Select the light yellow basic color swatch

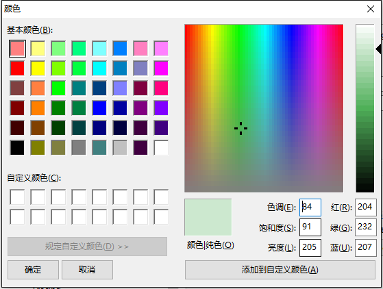38,49
